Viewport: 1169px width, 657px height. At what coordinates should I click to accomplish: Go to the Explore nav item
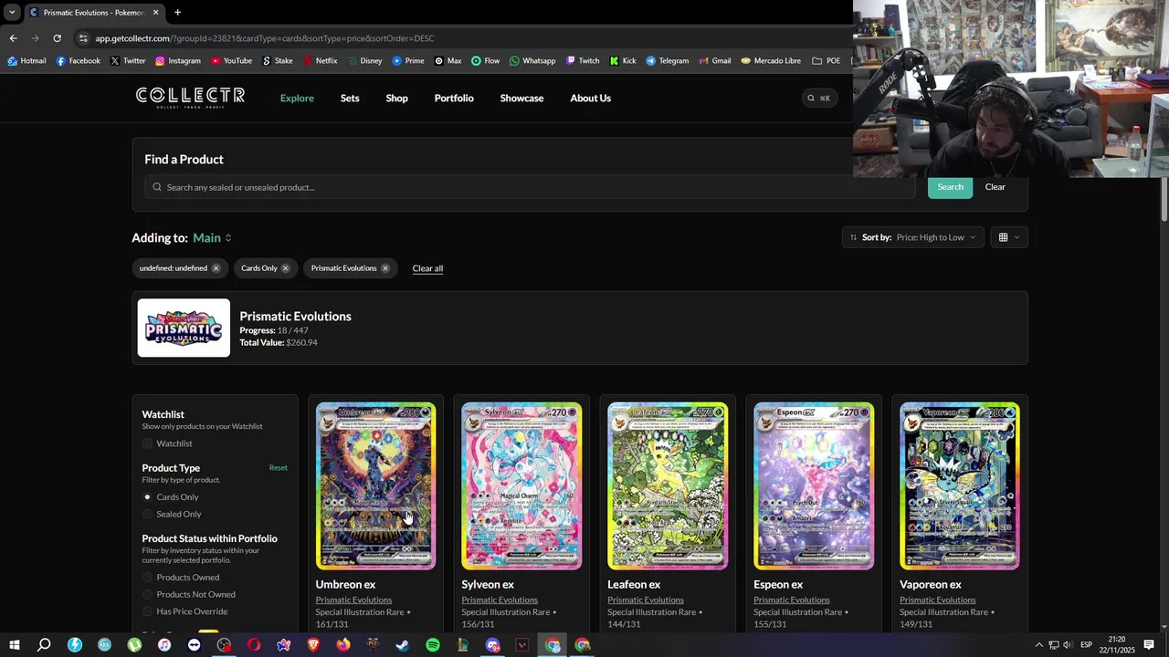coord(297,98)
